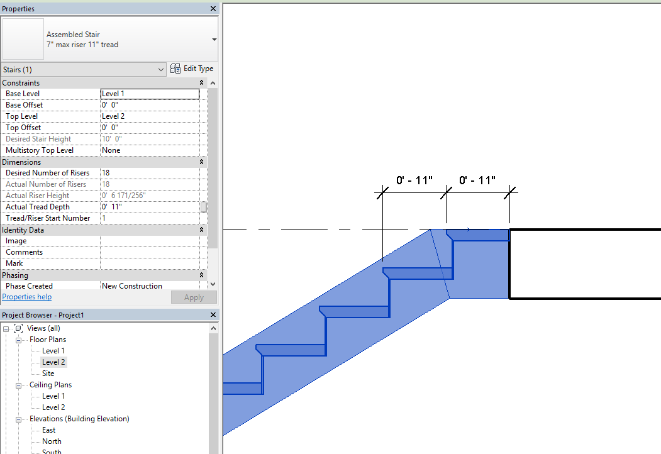
Task: Collapse the Views (all) tree node
Action: 6,328
